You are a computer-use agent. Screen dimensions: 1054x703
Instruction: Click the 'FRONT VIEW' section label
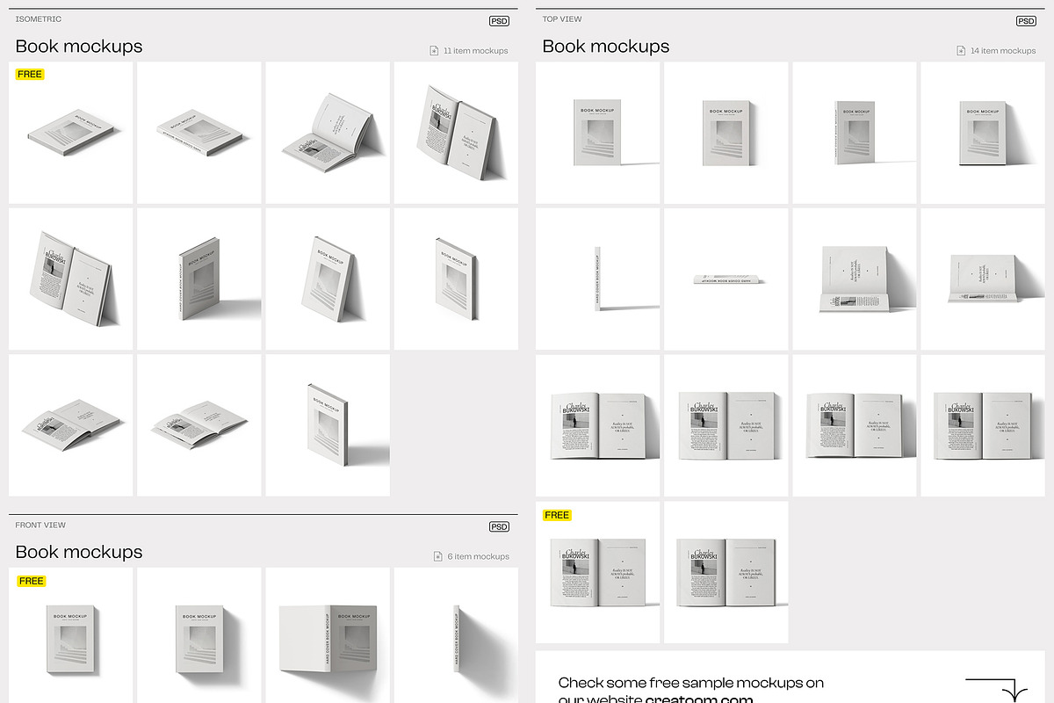point(40,525)
